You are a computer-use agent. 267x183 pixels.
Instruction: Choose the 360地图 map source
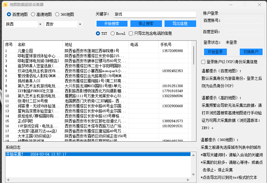coord(57,14)
